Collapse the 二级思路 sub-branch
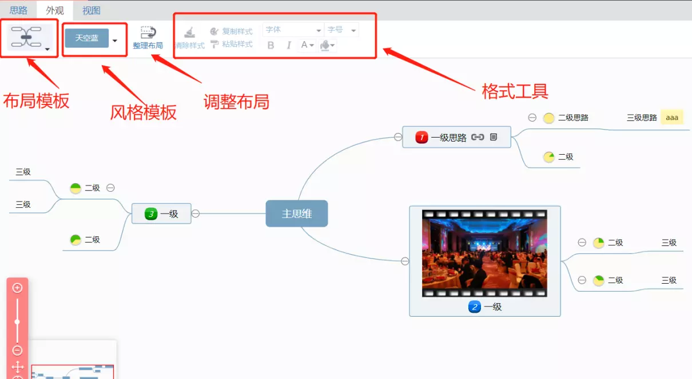The width and height of the screenshot is (692, 379). 532,118
